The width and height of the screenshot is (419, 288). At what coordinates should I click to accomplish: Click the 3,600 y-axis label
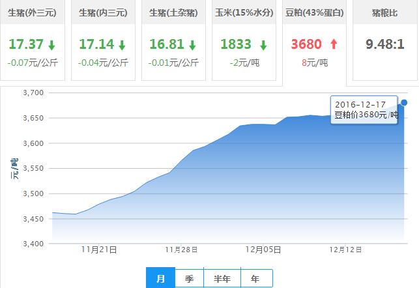pyautogui.click(x=33, y=143)
